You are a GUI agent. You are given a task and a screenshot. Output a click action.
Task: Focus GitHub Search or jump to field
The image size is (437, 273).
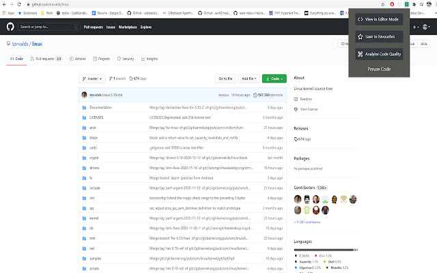48,27
